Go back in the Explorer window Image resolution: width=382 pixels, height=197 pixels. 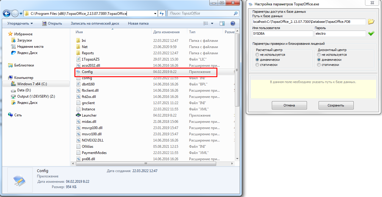point(7,13)
